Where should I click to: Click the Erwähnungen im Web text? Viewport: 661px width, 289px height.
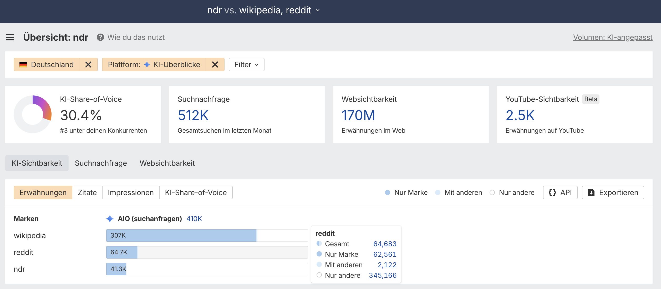pos(373,131)
